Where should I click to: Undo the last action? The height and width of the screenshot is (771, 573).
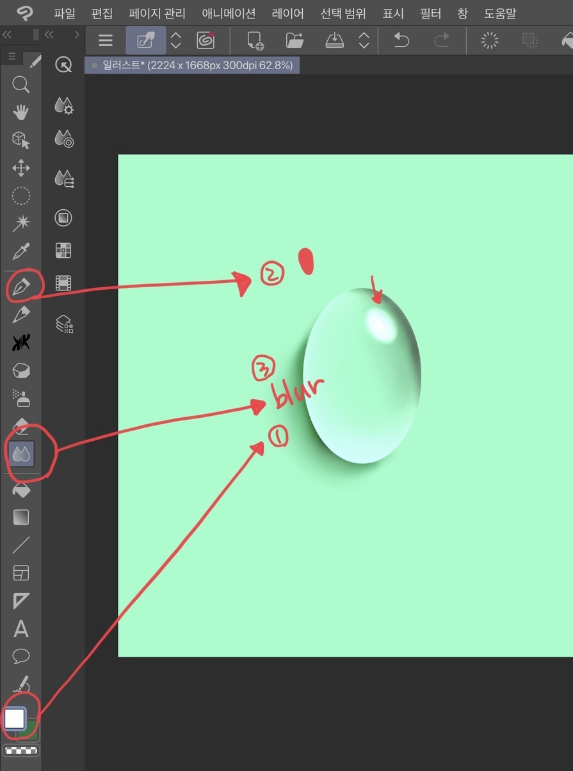tap(401, 41)
